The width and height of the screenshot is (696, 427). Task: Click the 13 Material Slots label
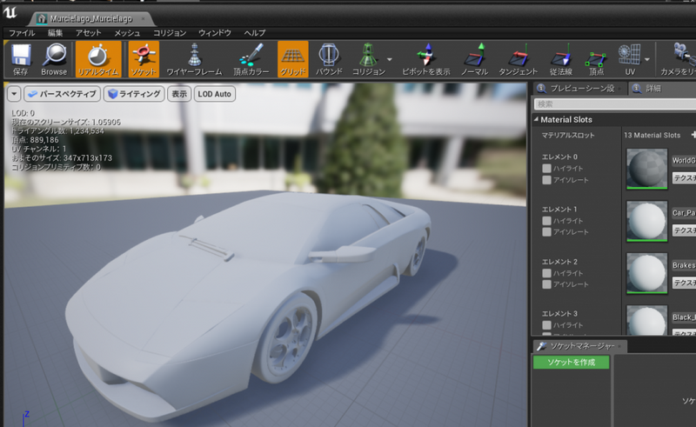[x=652, y=135]
